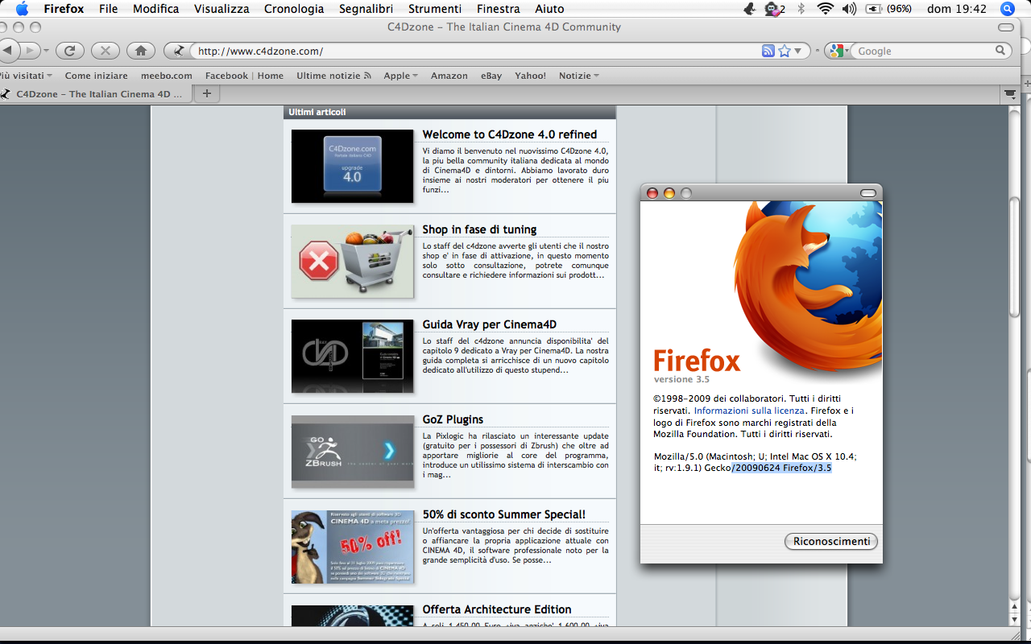Open the Wi-Fi status menu
Viewport: 1031px width, 644px height.
(825, 9)
